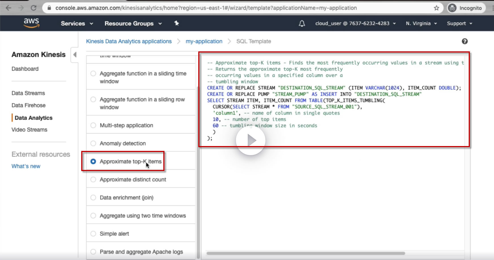494x260 pixels.
Task: Click the SQL editor horizontal scrollbar
Action: coord(305,253)
